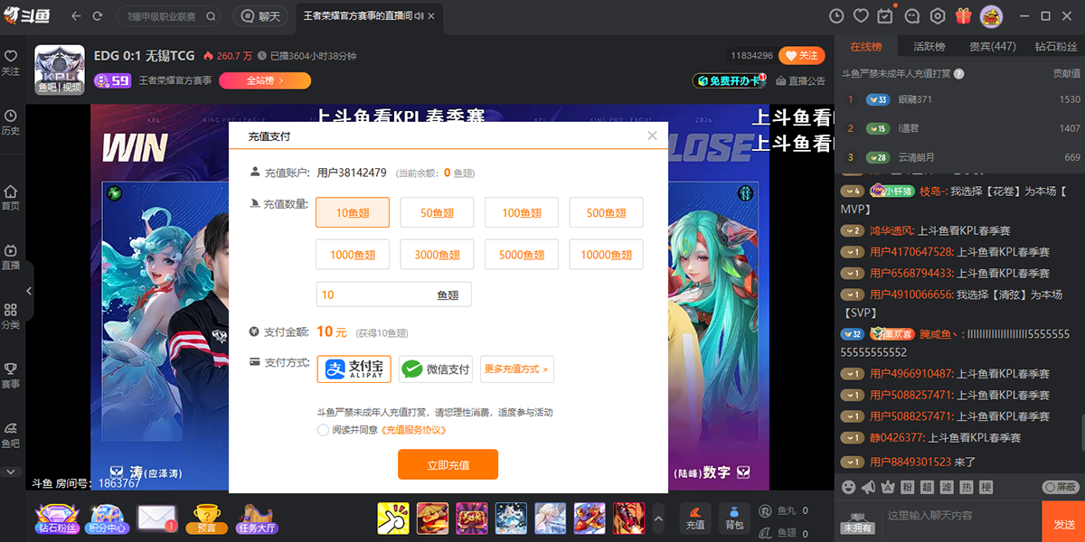Open the daily check-in calendar icon

886,16
